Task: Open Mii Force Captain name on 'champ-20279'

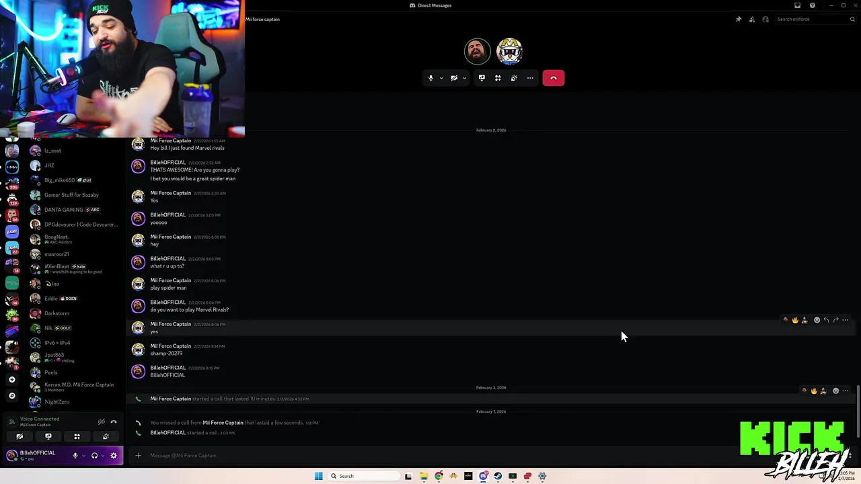Action: point(171,346)
